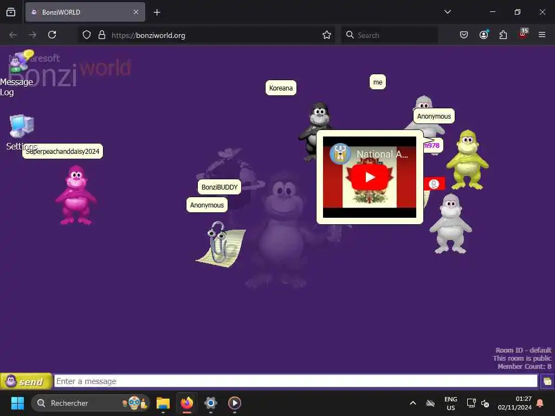Click the Superpeachanddaisy2024 name tag

click(63, 152)
